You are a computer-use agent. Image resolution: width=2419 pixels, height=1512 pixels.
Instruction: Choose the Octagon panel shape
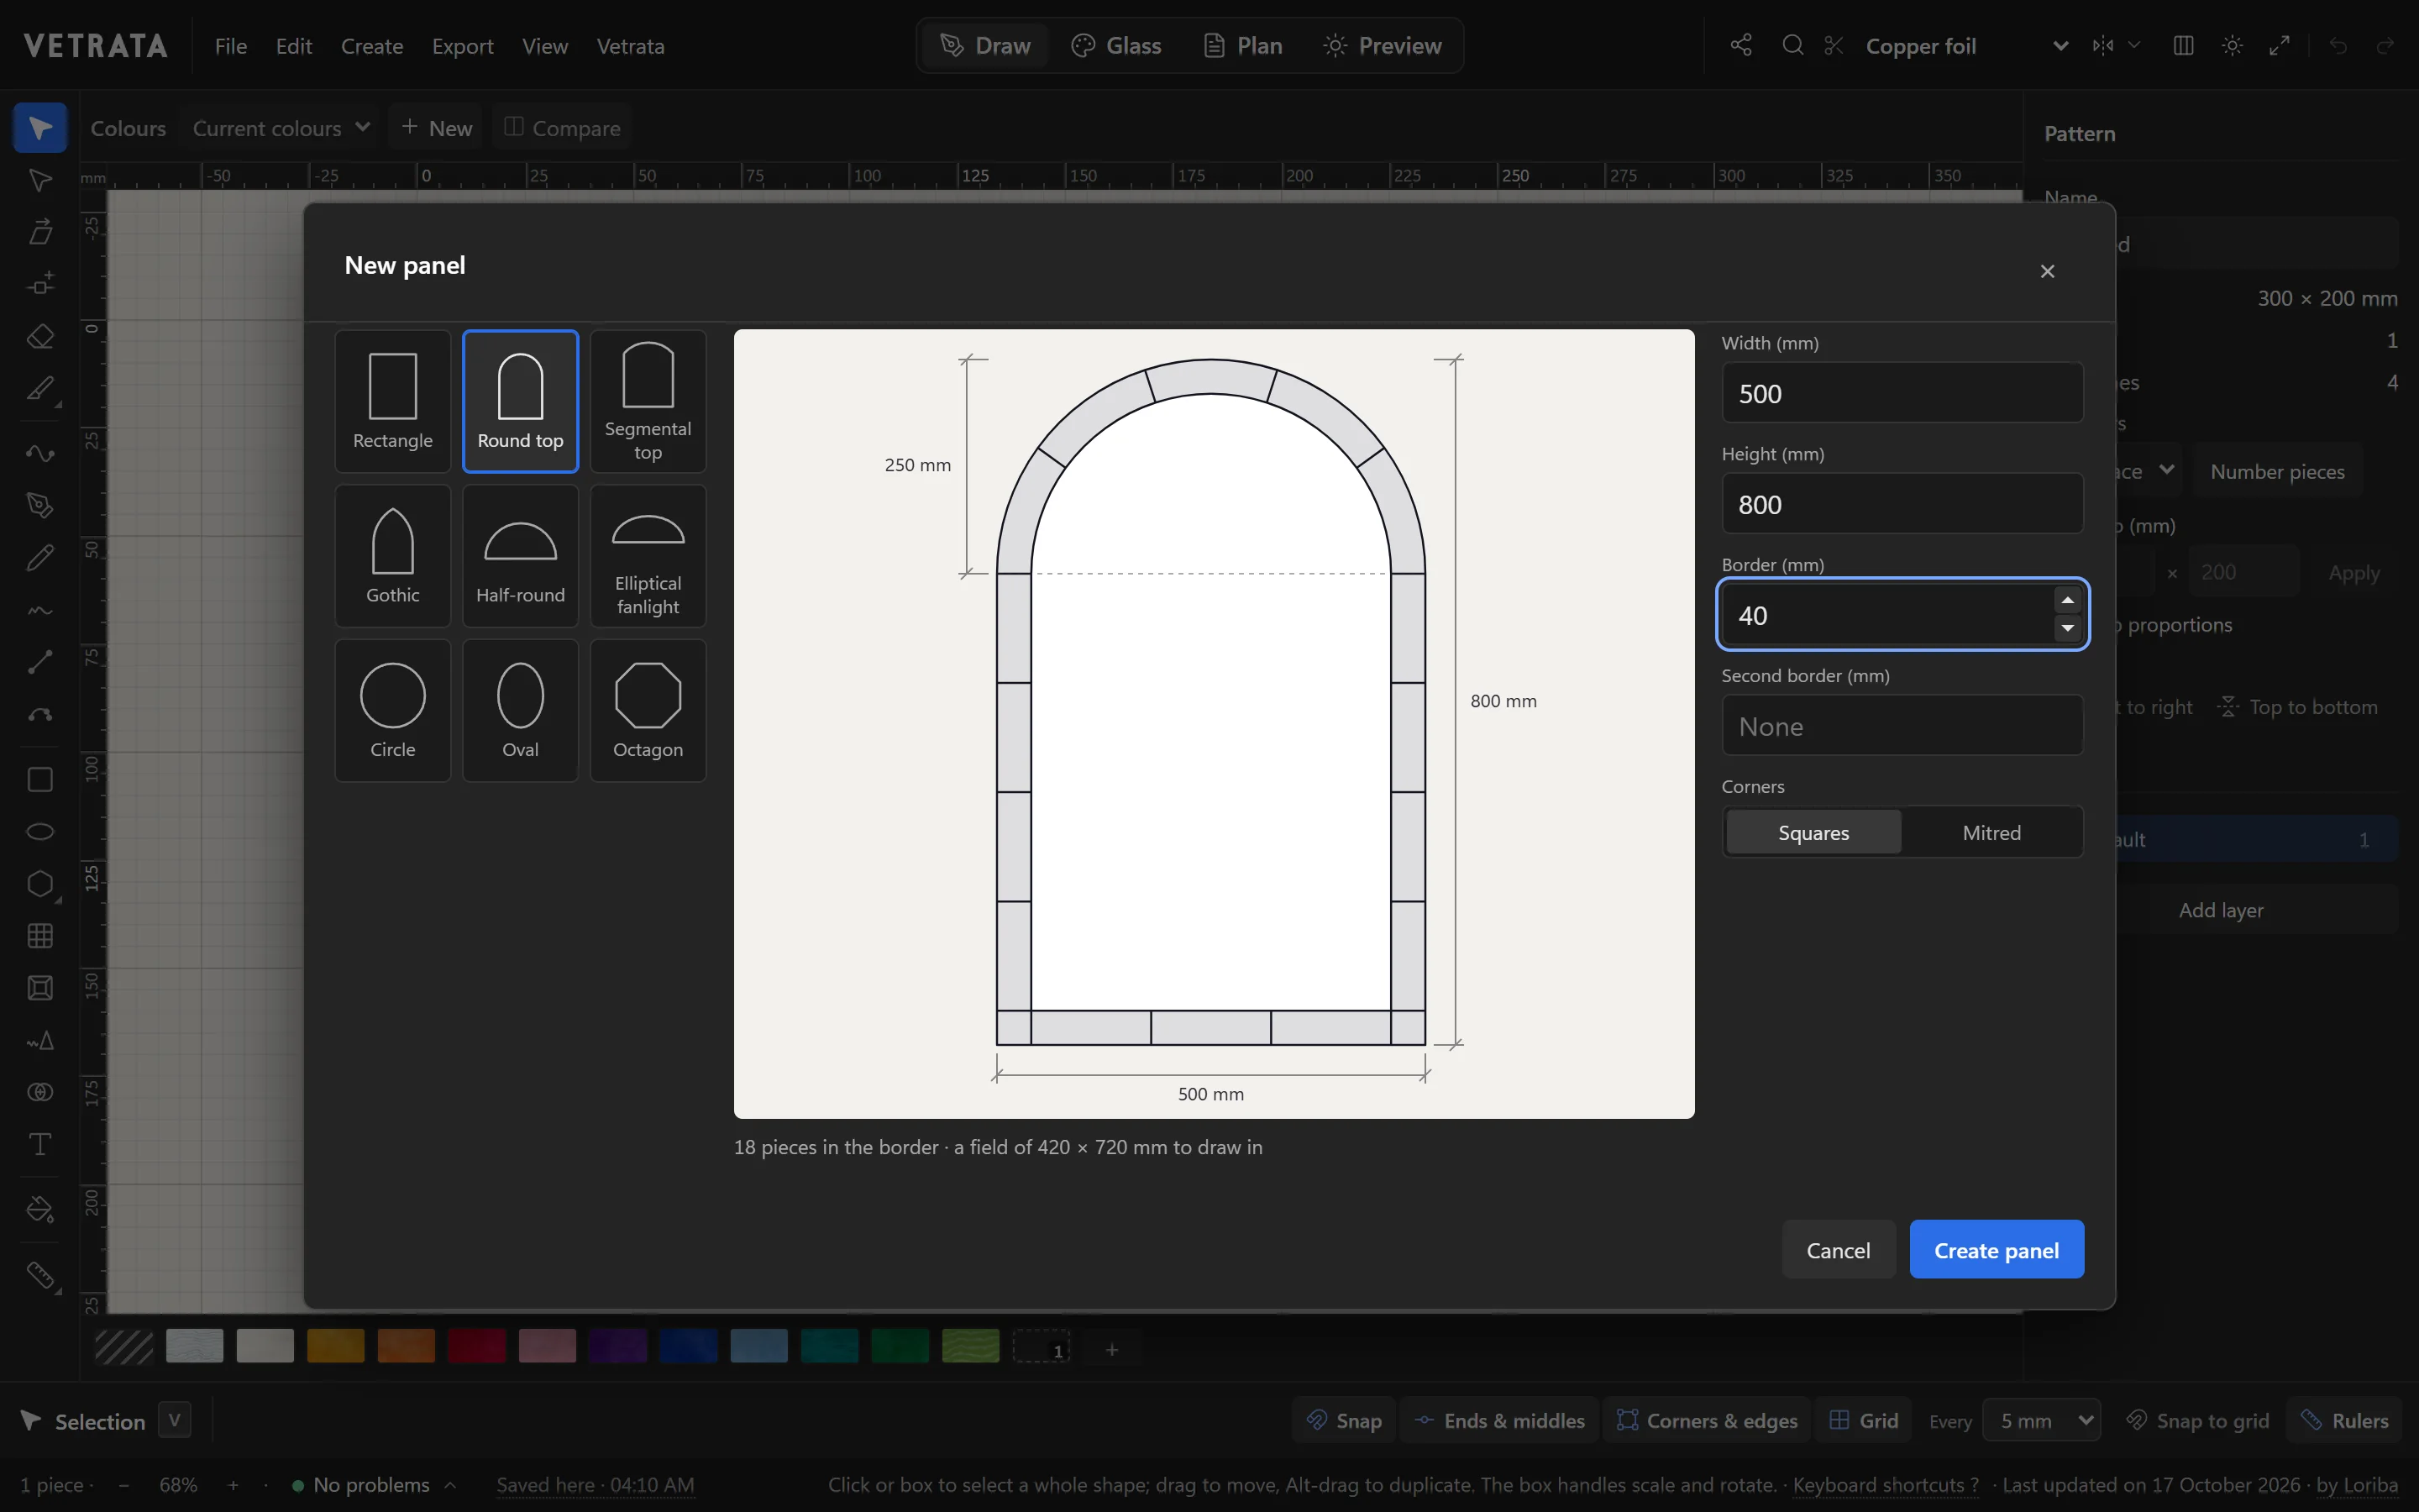pyautogui.click(x=648, y=710)
